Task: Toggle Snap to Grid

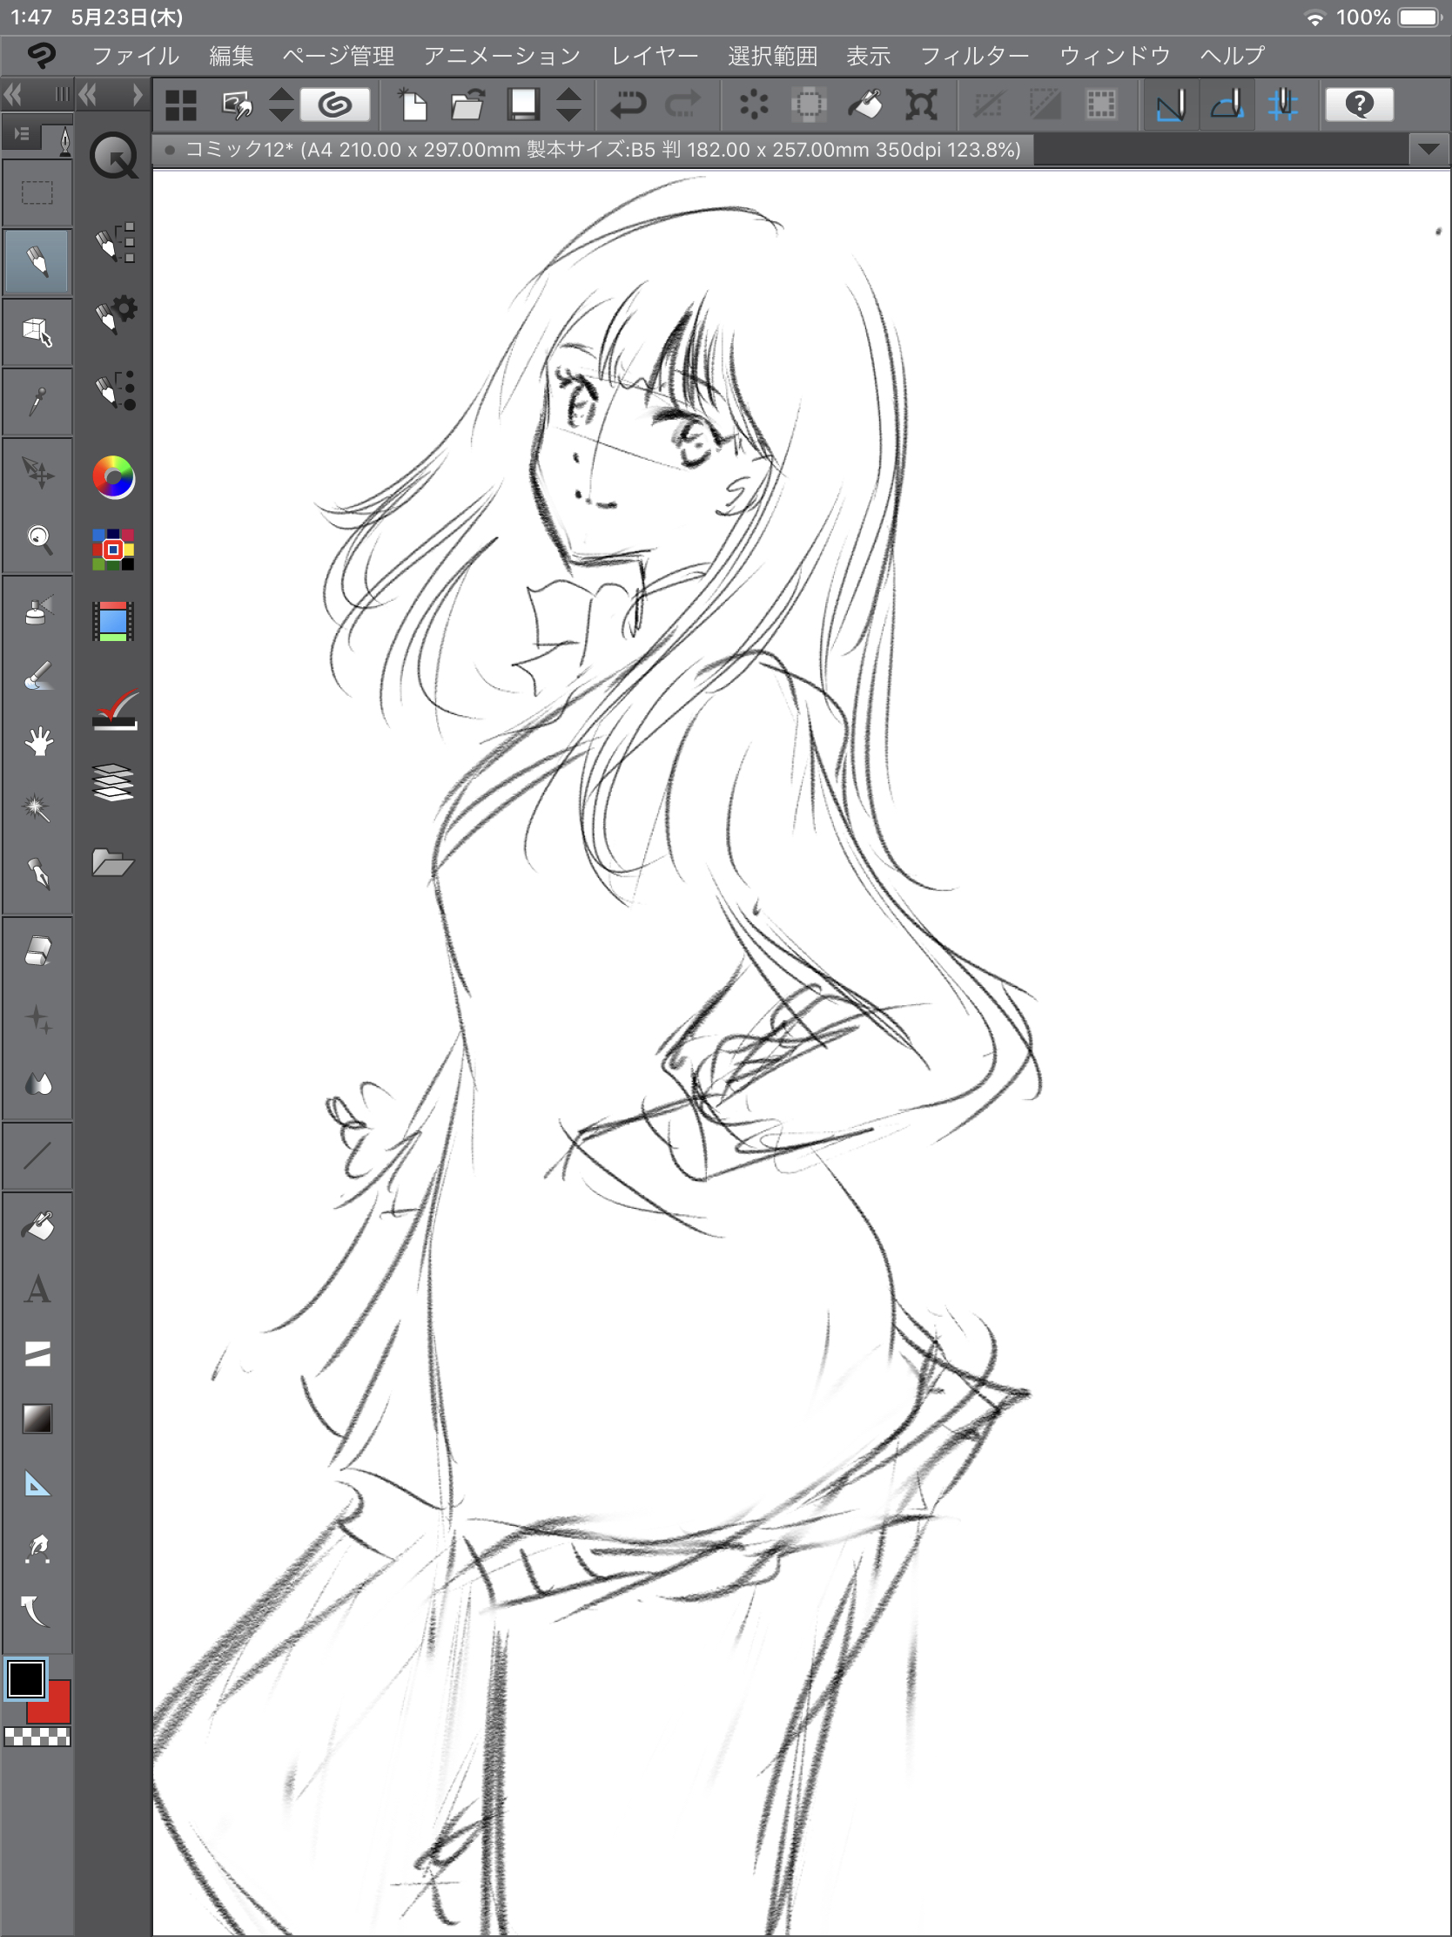Action: click(1282, 105)
